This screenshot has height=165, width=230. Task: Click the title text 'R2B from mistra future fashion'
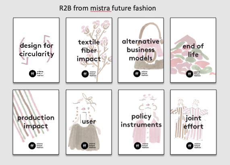(x=108, y=8)
